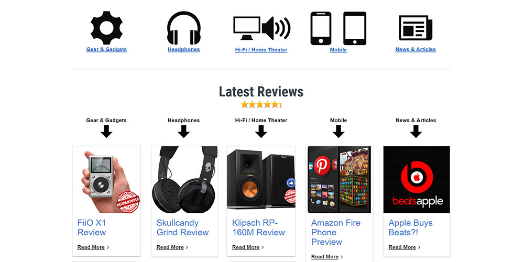Select the Klipsch speakers thumbnail image
The image size is (524, 262).
[x=261, y=179]
